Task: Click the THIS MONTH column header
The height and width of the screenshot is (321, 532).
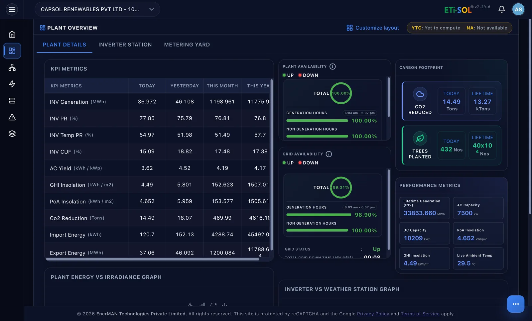Action: (x=222, y=86)
